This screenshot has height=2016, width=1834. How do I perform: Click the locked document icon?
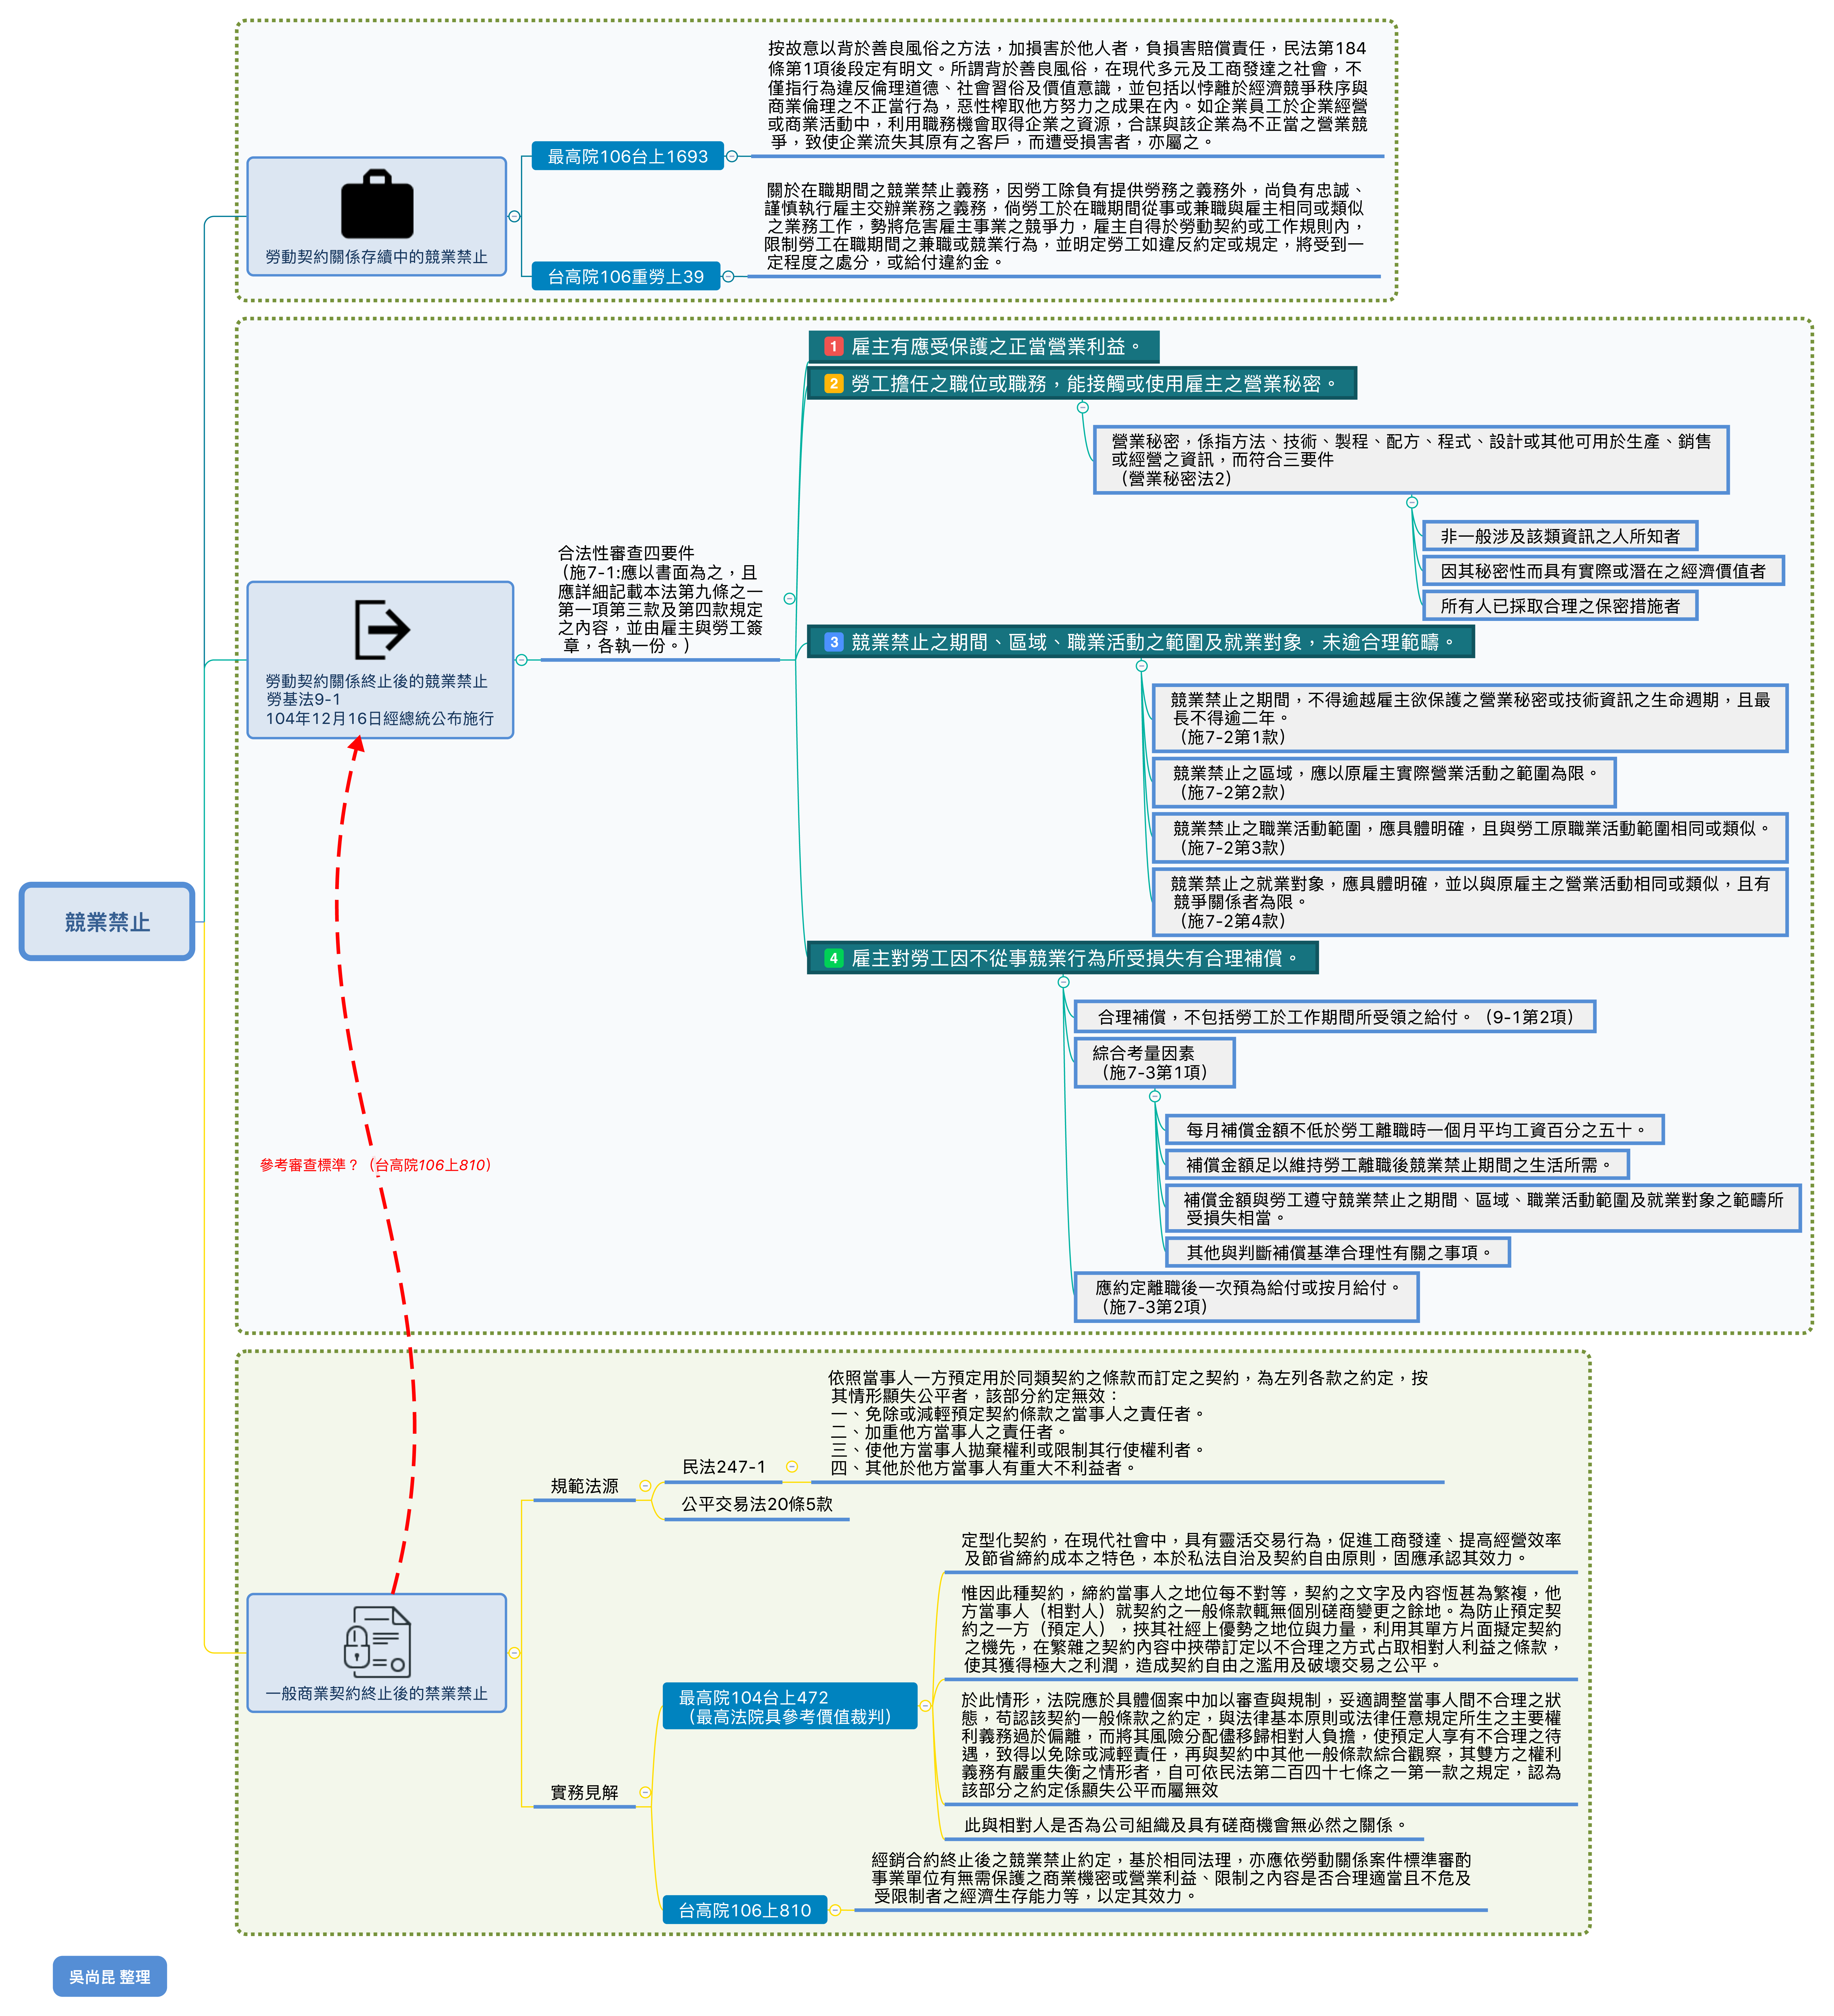377,1642
